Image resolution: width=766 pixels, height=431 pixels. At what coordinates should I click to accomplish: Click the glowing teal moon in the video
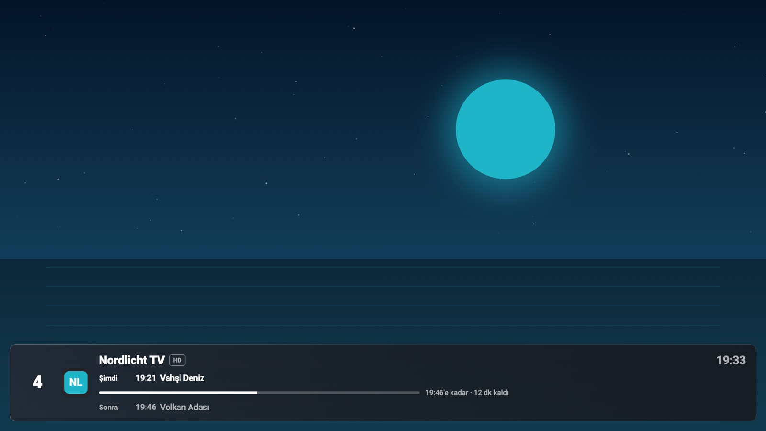coord(505,129)
